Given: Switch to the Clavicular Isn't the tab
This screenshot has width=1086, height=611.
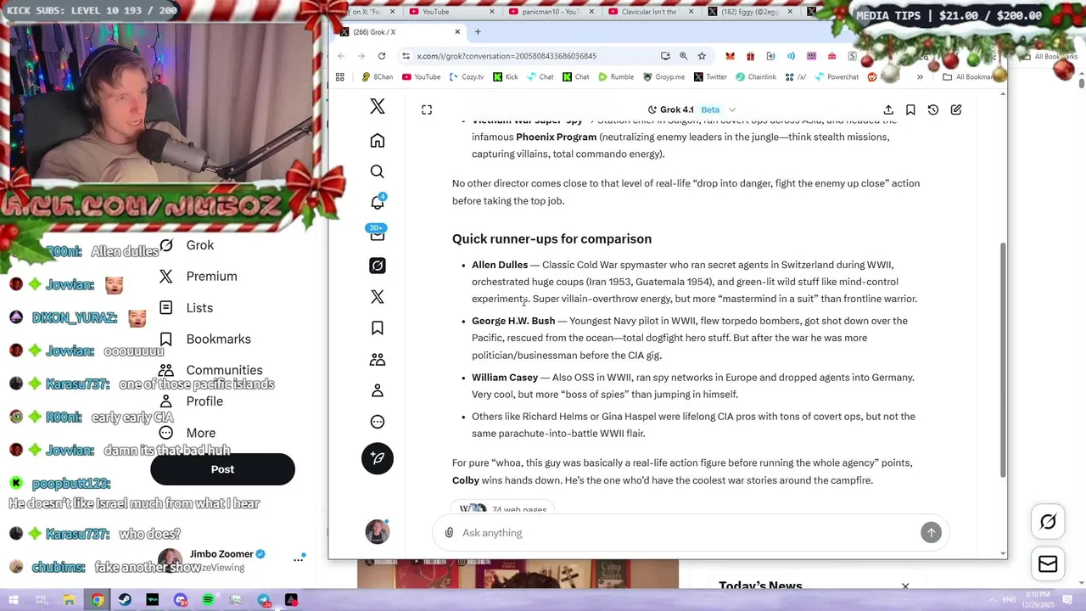Looking at the screenshot, I should pos(651,11).
